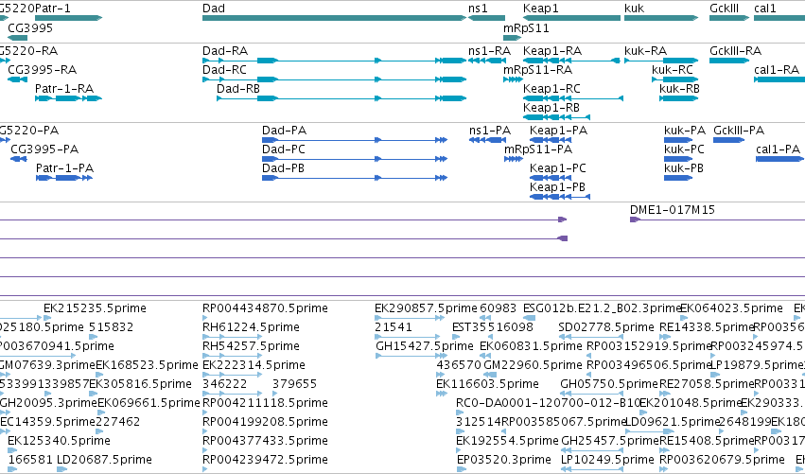
Task: Select EST EK192554.5prime label
Action: [507, 441]
